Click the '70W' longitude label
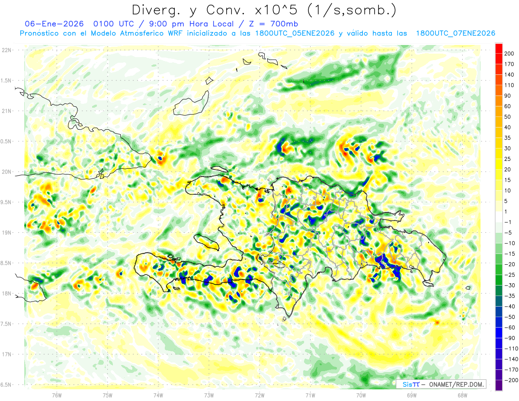This screenshot has width=519, height=401. [x=361, y=395]
